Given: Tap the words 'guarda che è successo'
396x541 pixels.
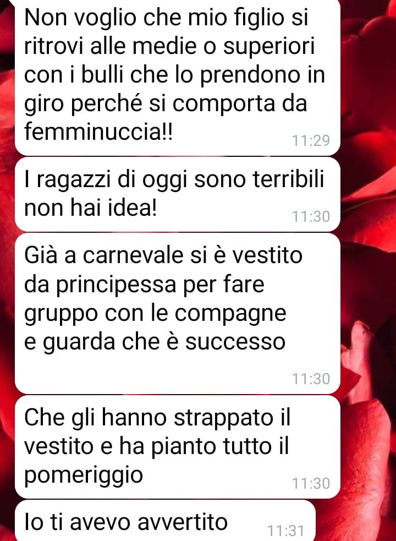Looking at the screenshot, I should 164,343.
